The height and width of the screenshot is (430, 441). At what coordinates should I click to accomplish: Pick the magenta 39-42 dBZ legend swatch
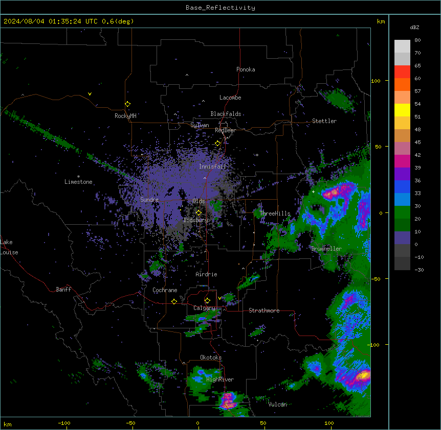pyautogui.click(x=402, y=161)
